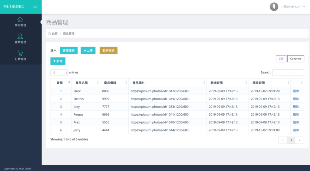Click 'Showing 1 to 6 of 6 entries'
The height and width of the screenshot is (171, 310).
pyautogui.click(x=69, y=139)
